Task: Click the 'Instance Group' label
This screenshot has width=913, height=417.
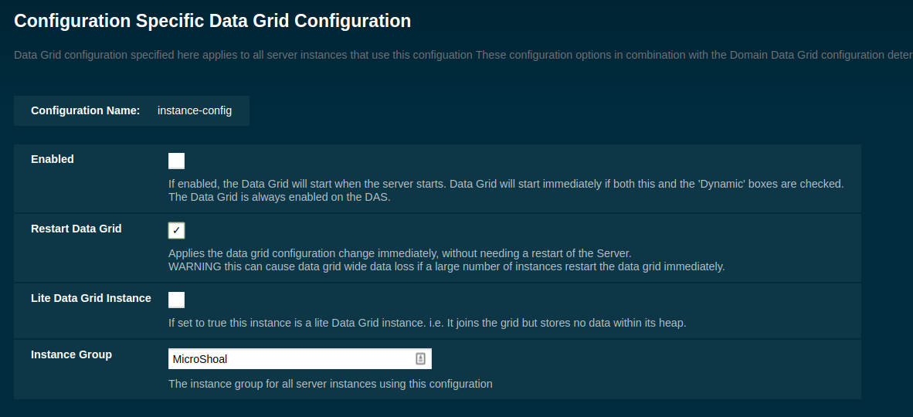Action: pos(71,354)
